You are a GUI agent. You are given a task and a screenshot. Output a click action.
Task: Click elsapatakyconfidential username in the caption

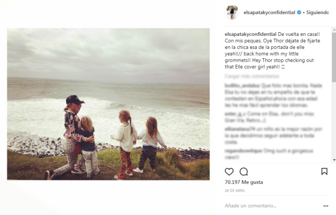pyautogui.click(x=251, y=34)
